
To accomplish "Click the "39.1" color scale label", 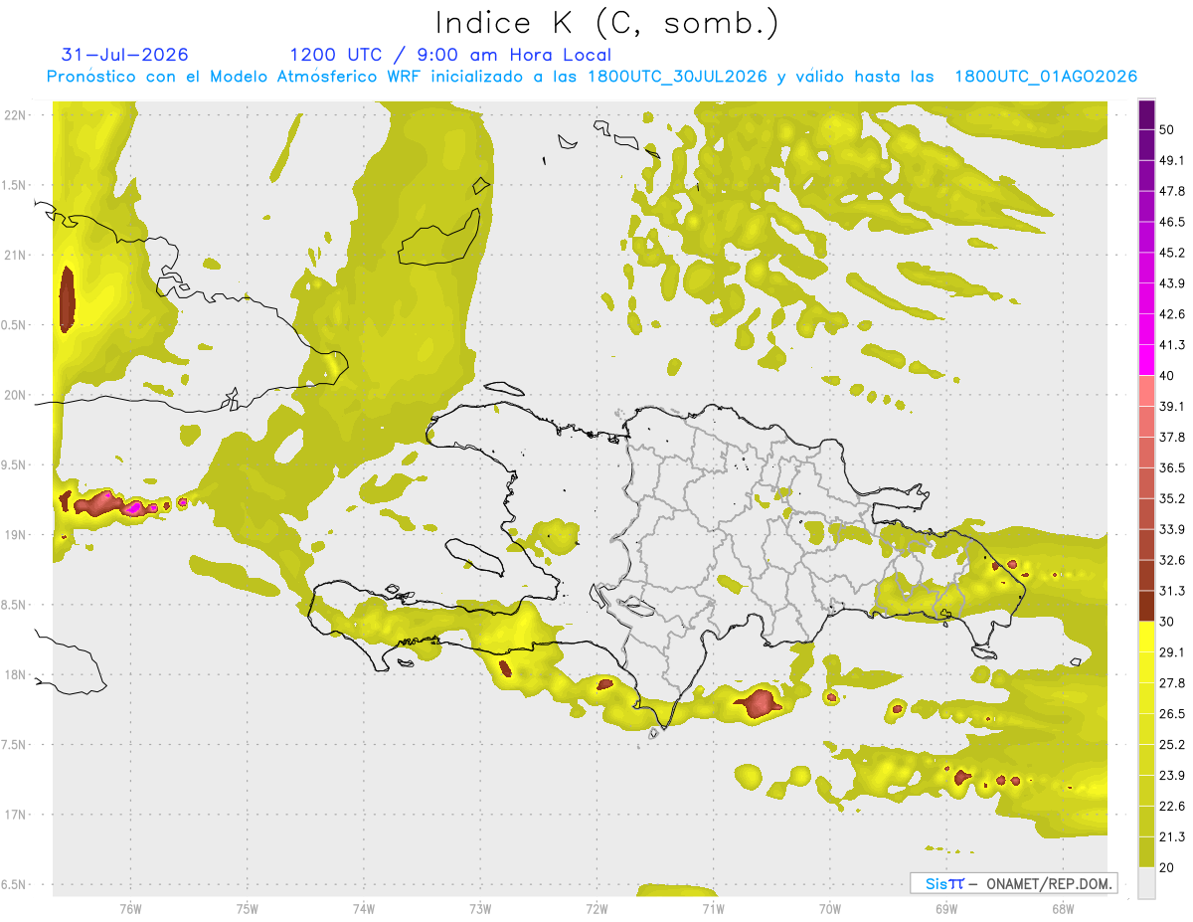I will click(x=1172, y=406).
